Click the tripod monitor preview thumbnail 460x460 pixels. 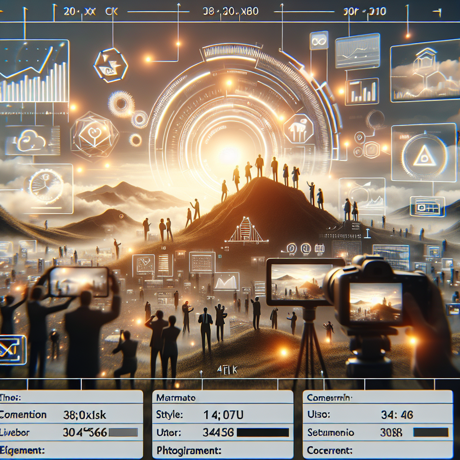(x=299, y=282)
